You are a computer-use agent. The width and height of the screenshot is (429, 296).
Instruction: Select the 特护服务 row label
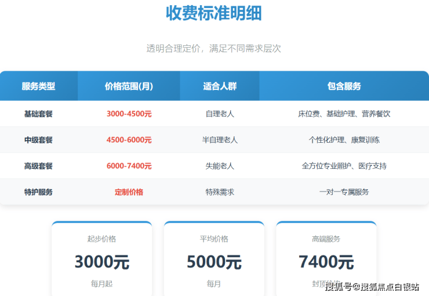tap(38, 192)
